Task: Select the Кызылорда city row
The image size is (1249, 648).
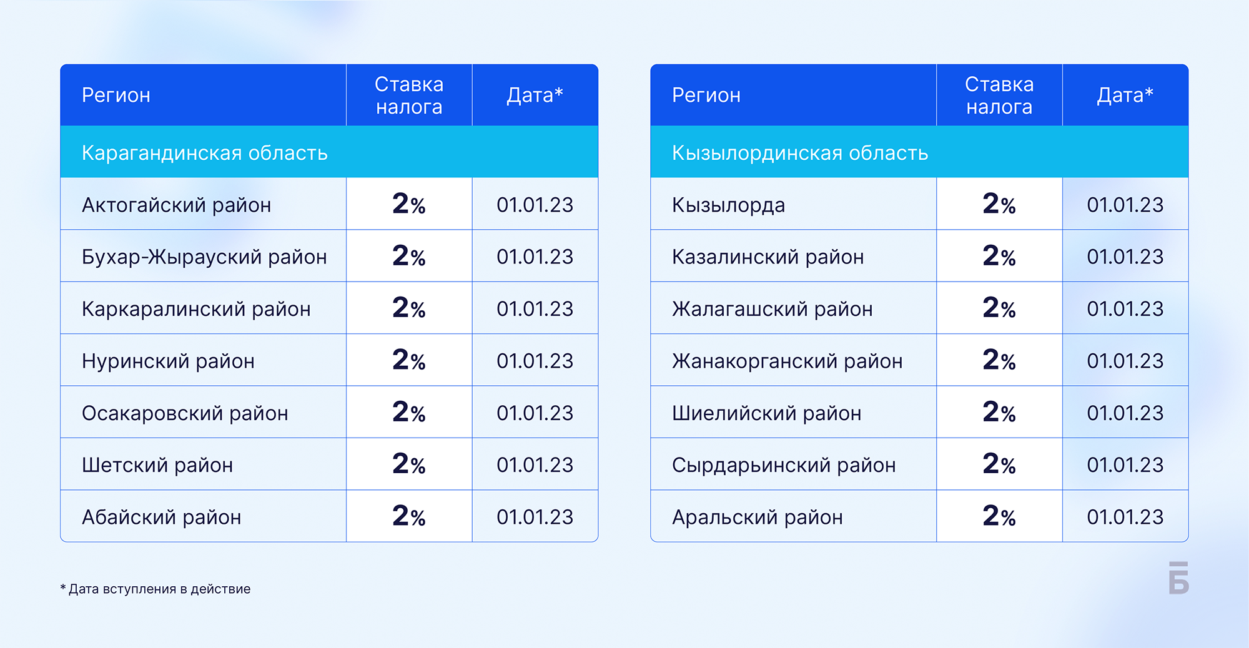Action: (x=919, y=204)
